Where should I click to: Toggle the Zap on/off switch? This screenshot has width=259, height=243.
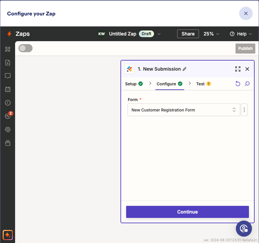coord(25,48)
